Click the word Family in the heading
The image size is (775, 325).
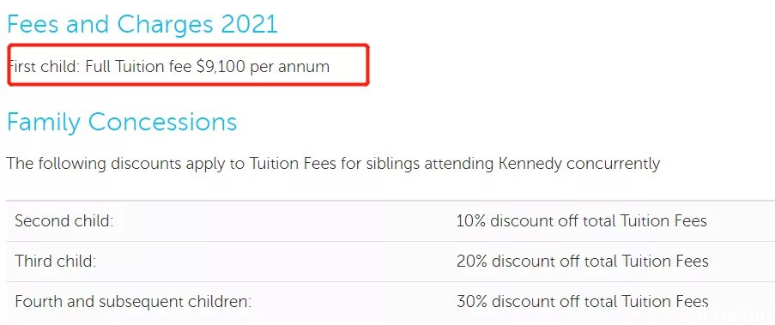pyautogui.click(x=44, y=122)
